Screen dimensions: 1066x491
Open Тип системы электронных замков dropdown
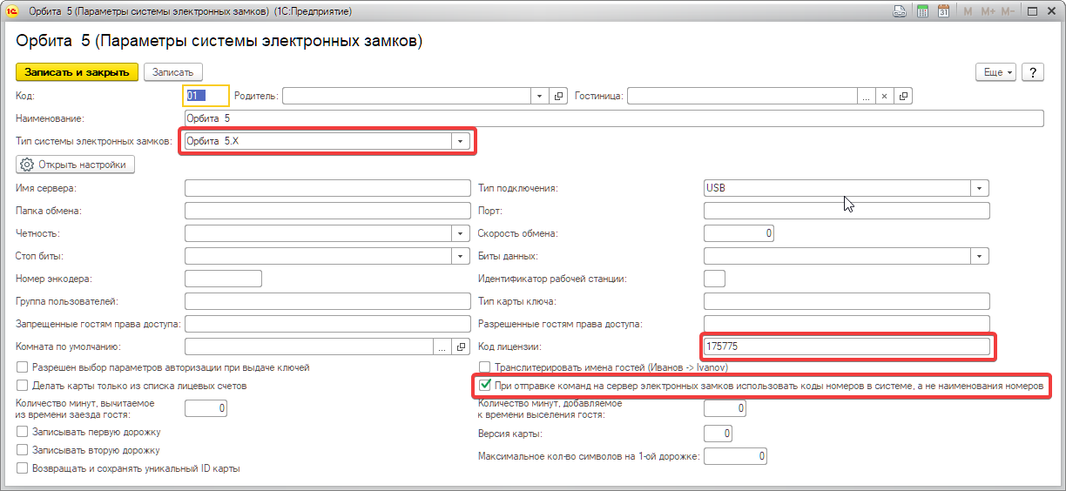coord(461,141)
